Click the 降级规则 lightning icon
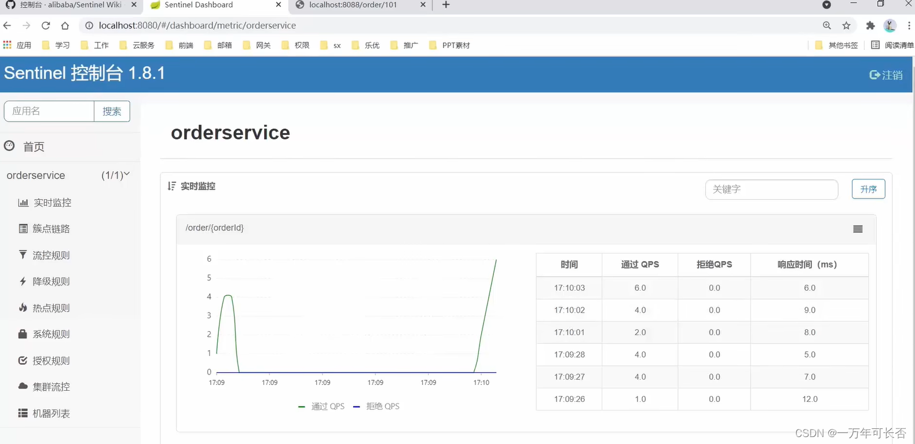This screenshot has width=915, height=444. point(23,281)
